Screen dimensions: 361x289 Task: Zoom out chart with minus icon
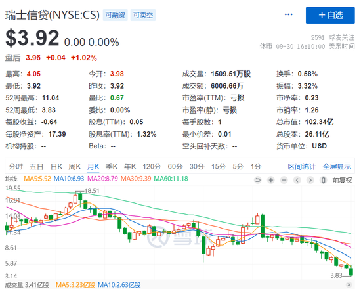pyautogui.click(x=284, y=180)
